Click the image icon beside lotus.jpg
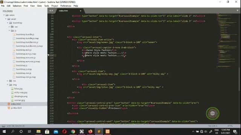241x135 pixels. 12,88
